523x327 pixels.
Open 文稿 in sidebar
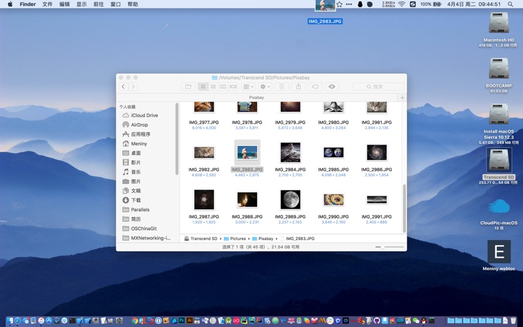click(136, 191)
